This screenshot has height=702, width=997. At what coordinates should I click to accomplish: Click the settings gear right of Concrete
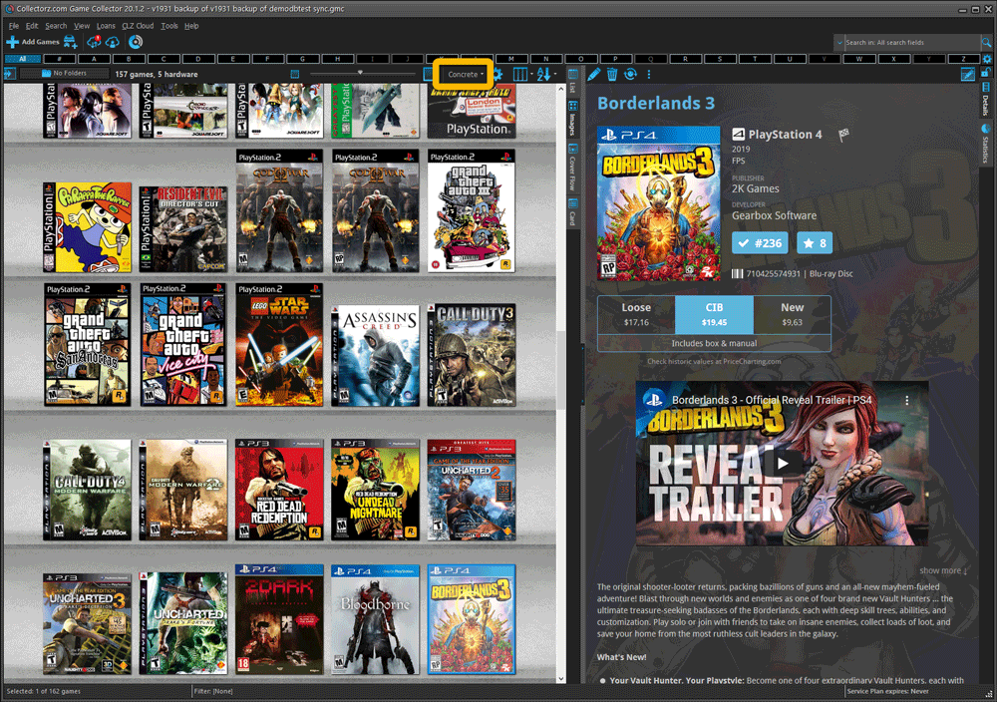coord(498,75)
